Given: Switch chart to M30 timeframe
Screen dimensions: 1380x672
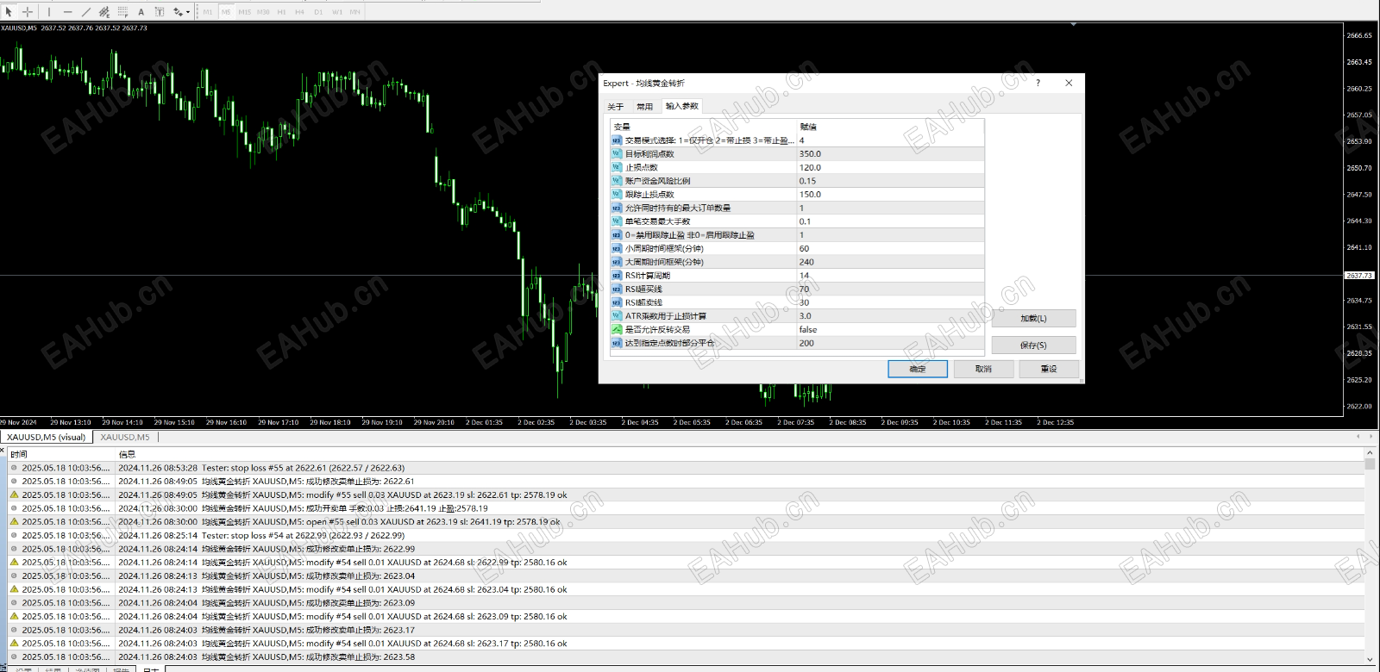Looking at the screenshot, I should tap(263, 12).
